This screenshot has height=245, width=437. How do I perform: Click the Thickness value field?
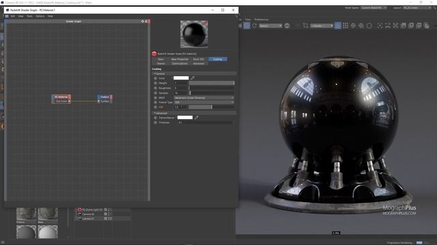(205, 122)
